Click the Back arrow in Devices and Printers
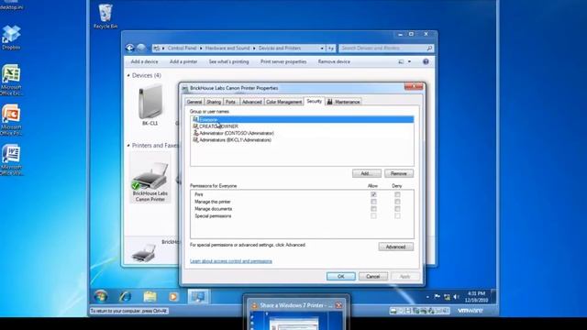Image resolution: width=587 pixels, height=330 pixels. pyautogui.click(x=130, y=48)
